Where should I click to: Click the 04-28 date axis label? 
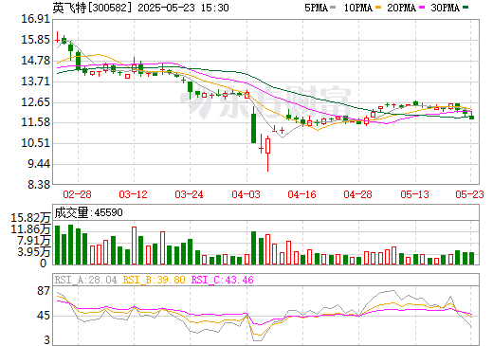tap(357, 194)
